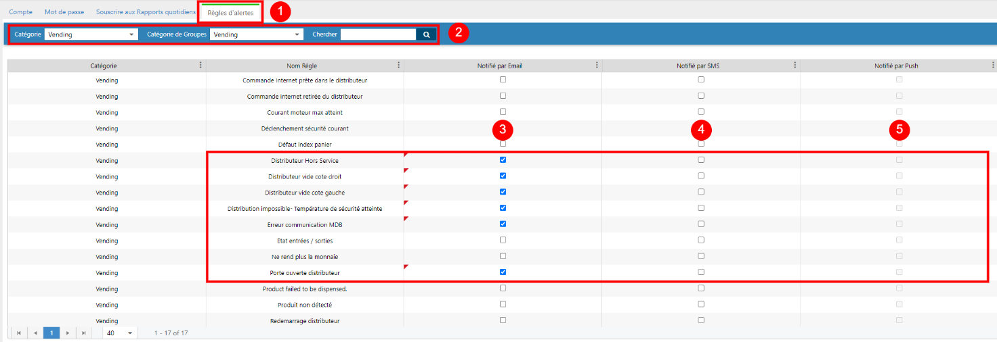Uncheck email notification for Distributeur Hors Service
This screenshot has height=342, width=997.
(x=503, y=160)
